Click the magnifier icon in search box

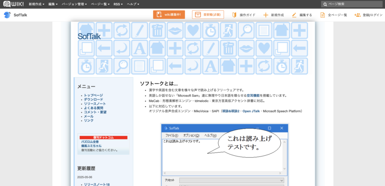325,4
